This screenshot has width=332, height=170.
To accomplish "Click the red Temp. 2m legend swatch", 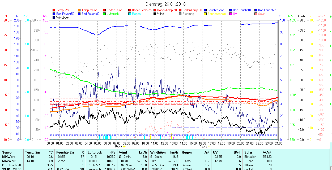I will point(54,10).
